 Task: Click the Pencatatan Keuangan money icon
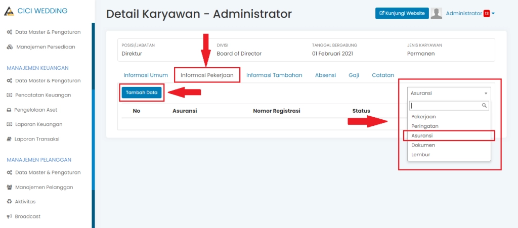pos(9,95)
